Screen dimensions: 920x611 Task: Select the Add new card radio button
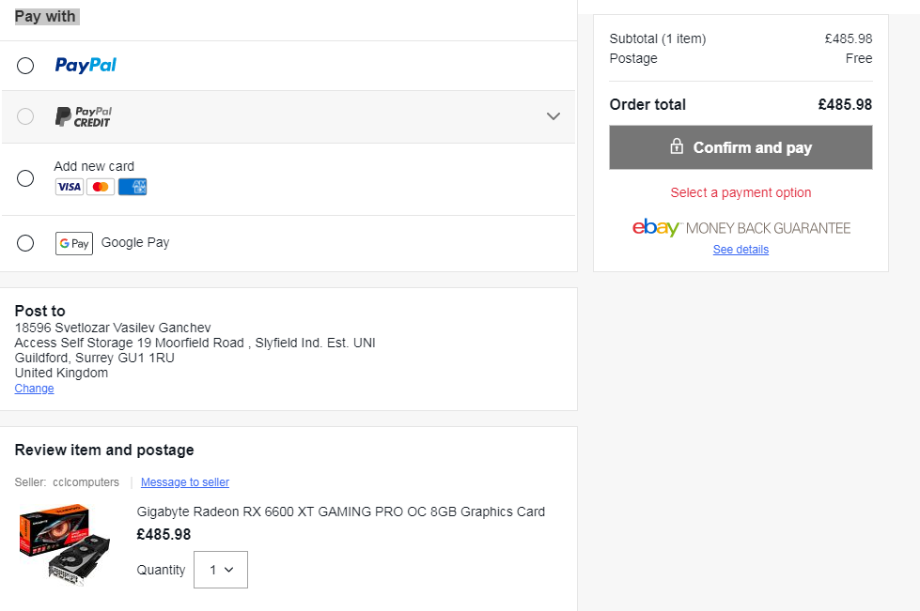(x=25, y=178)
